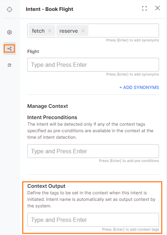This screenshot has height=235, width=167.
Task: Select the 'fetch' synonym chip
Action: [x=38, y=31]
